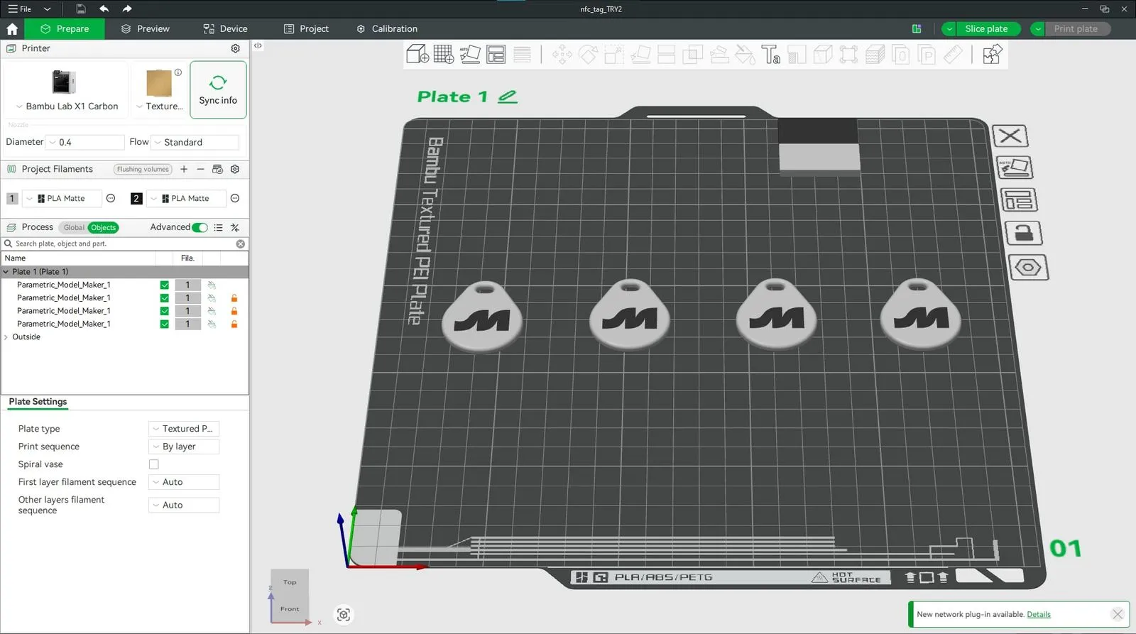The width and height of the screenshot is (1136, 634).
Task: Open the Flushing volumes button
Action: [143, 170]
